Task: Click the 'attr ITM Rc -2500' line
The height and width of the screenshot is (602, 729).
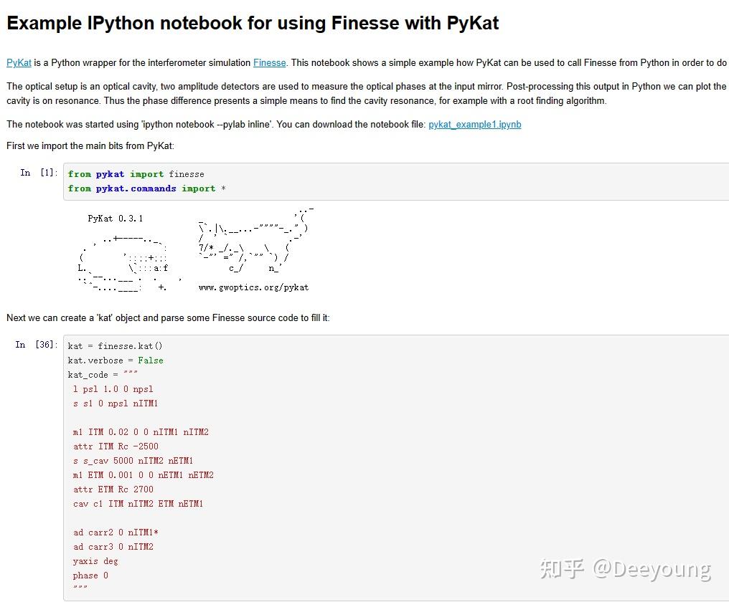Action: (x=116, y=446)
